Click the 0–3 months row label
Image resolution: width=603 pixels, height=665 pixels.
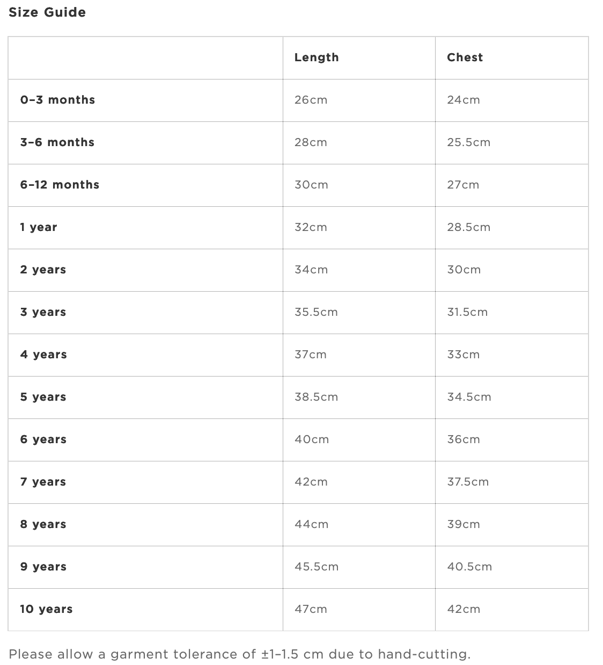point(57,100)
